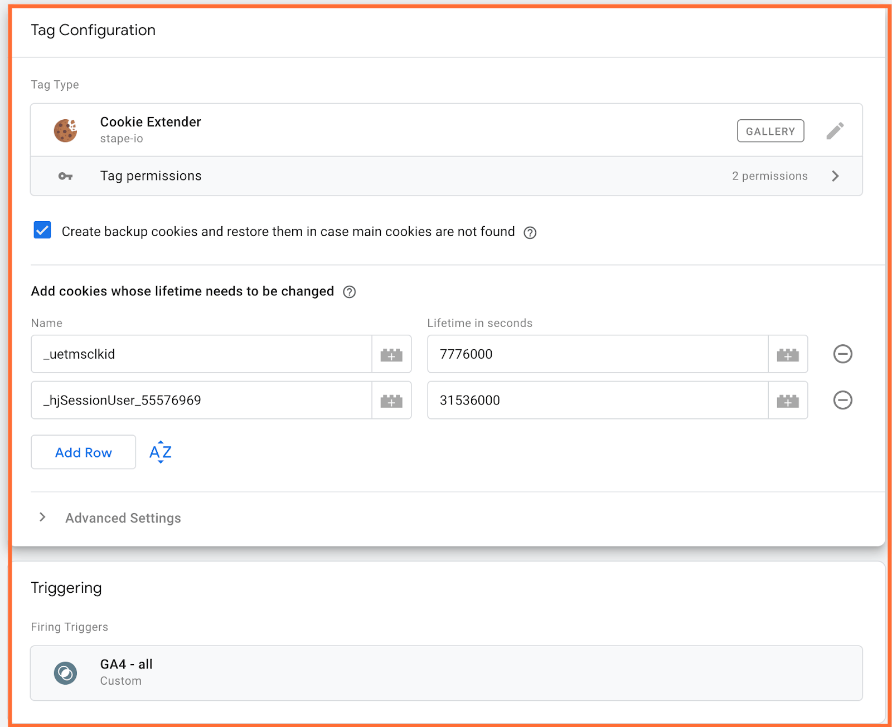Click the Cookie Extender cookie icon
This screenshot has height=727, width=892.
65,130
